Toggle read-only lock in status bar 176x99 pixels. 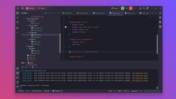tap(141, 91)
